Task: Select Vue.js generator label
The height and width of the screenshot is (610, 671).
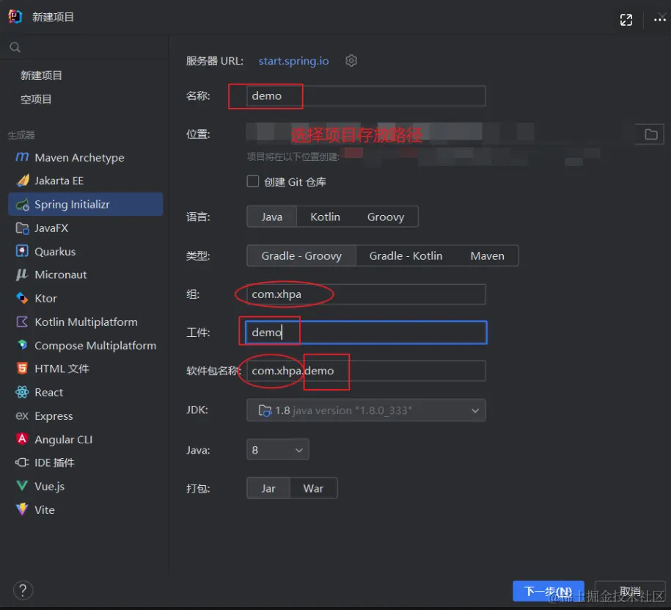Action: [x=50, y=486]
